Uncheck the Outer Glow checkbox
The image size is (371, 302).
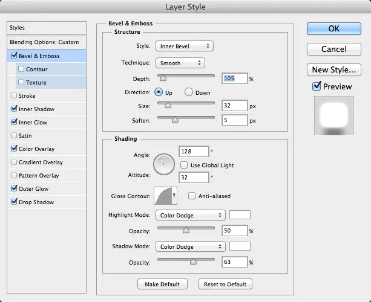[14, 188]
